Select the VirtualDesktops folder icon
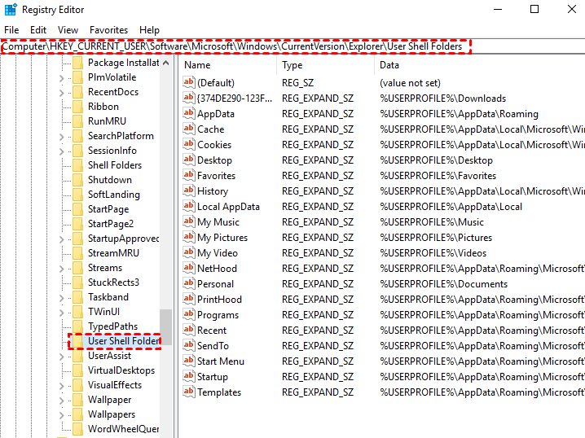The width and height of the screenshot is (585, 438). point(77,370)
